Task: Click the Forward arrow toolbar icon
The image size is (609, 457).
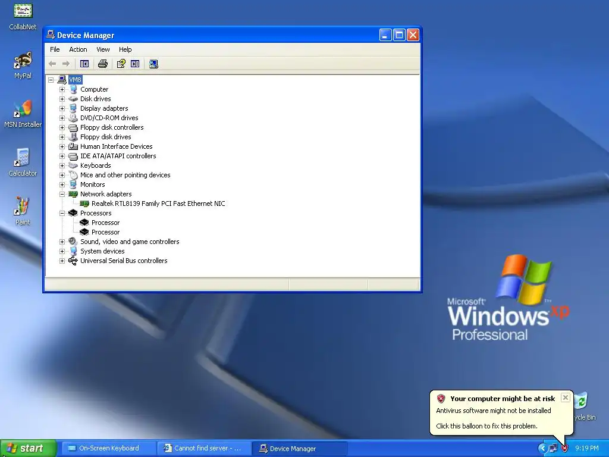Action: [66, 64]
